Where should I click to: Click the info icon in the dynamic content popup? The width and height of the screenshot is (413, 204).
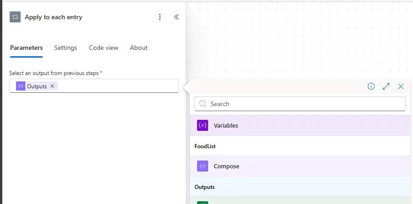coord(371,86)
